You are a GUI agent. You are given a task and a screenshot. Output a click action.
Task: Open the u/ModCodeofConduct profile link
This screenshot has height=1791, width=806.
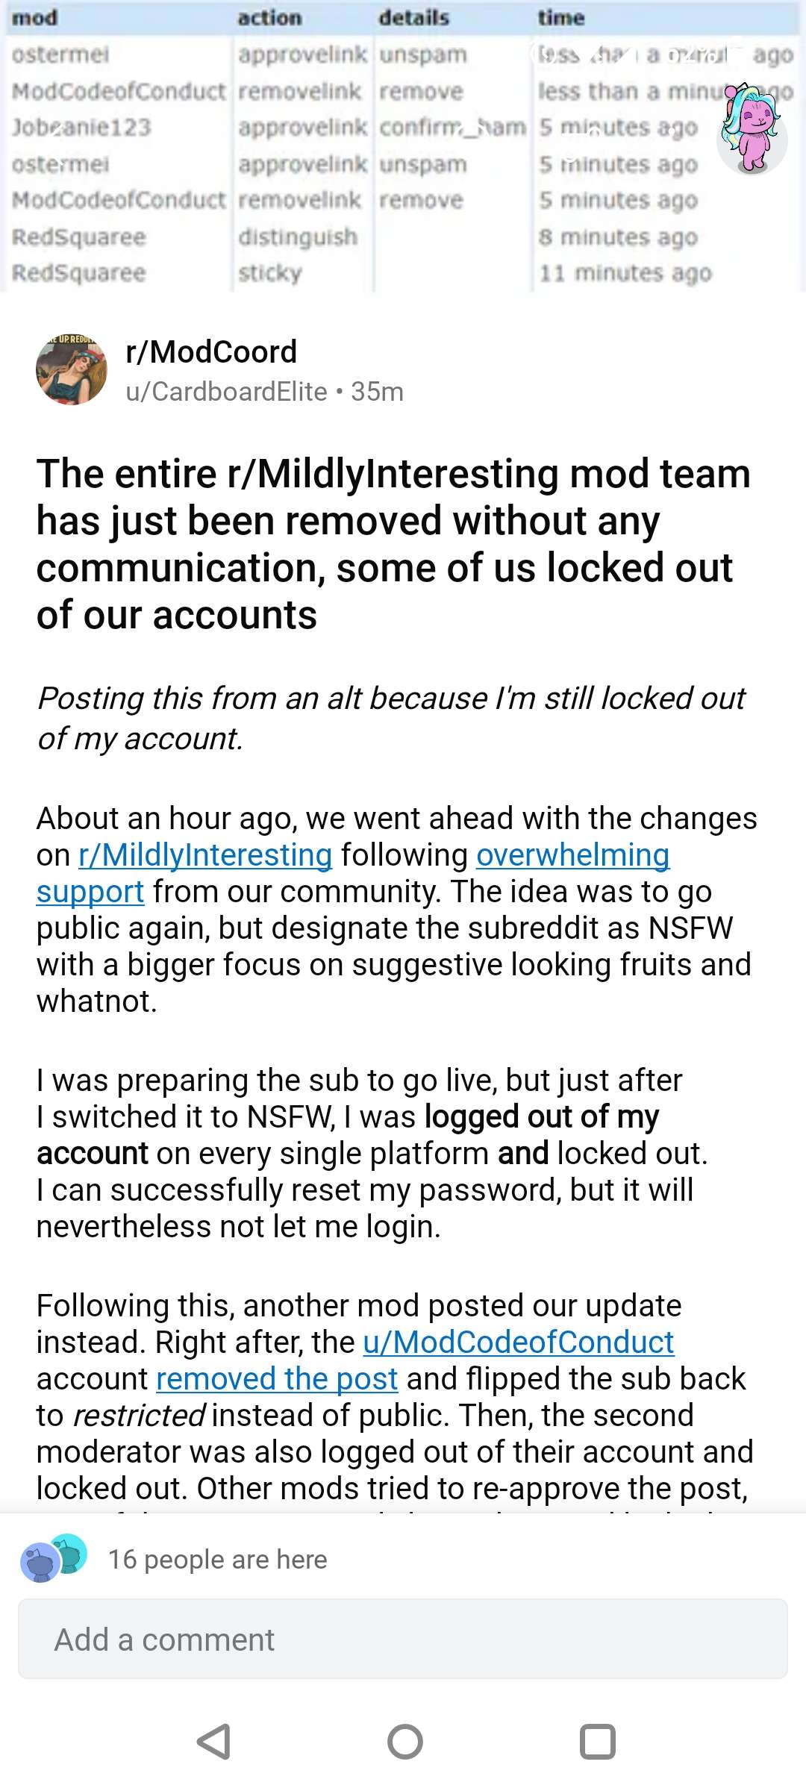519,1343
